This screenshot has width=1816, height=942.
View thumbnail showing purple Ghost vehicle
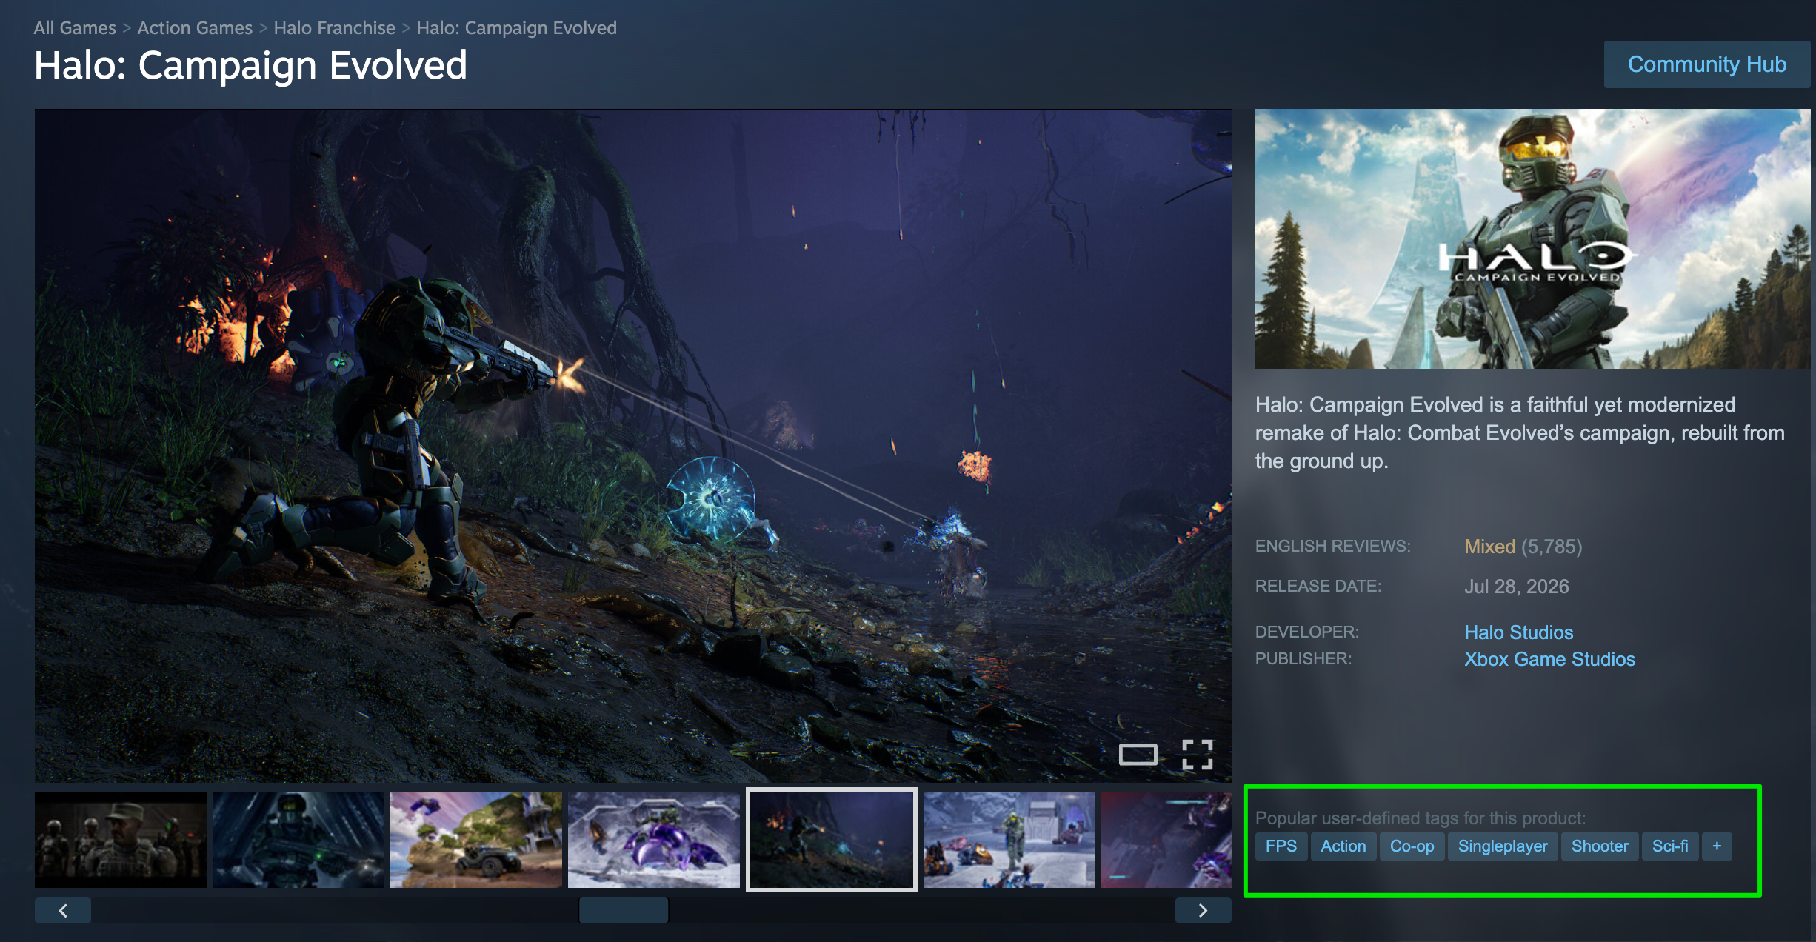pos(654,840)
